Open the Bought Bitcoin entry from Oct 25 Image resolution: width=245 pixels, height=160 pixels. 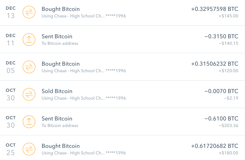click(x=60, y=146)
